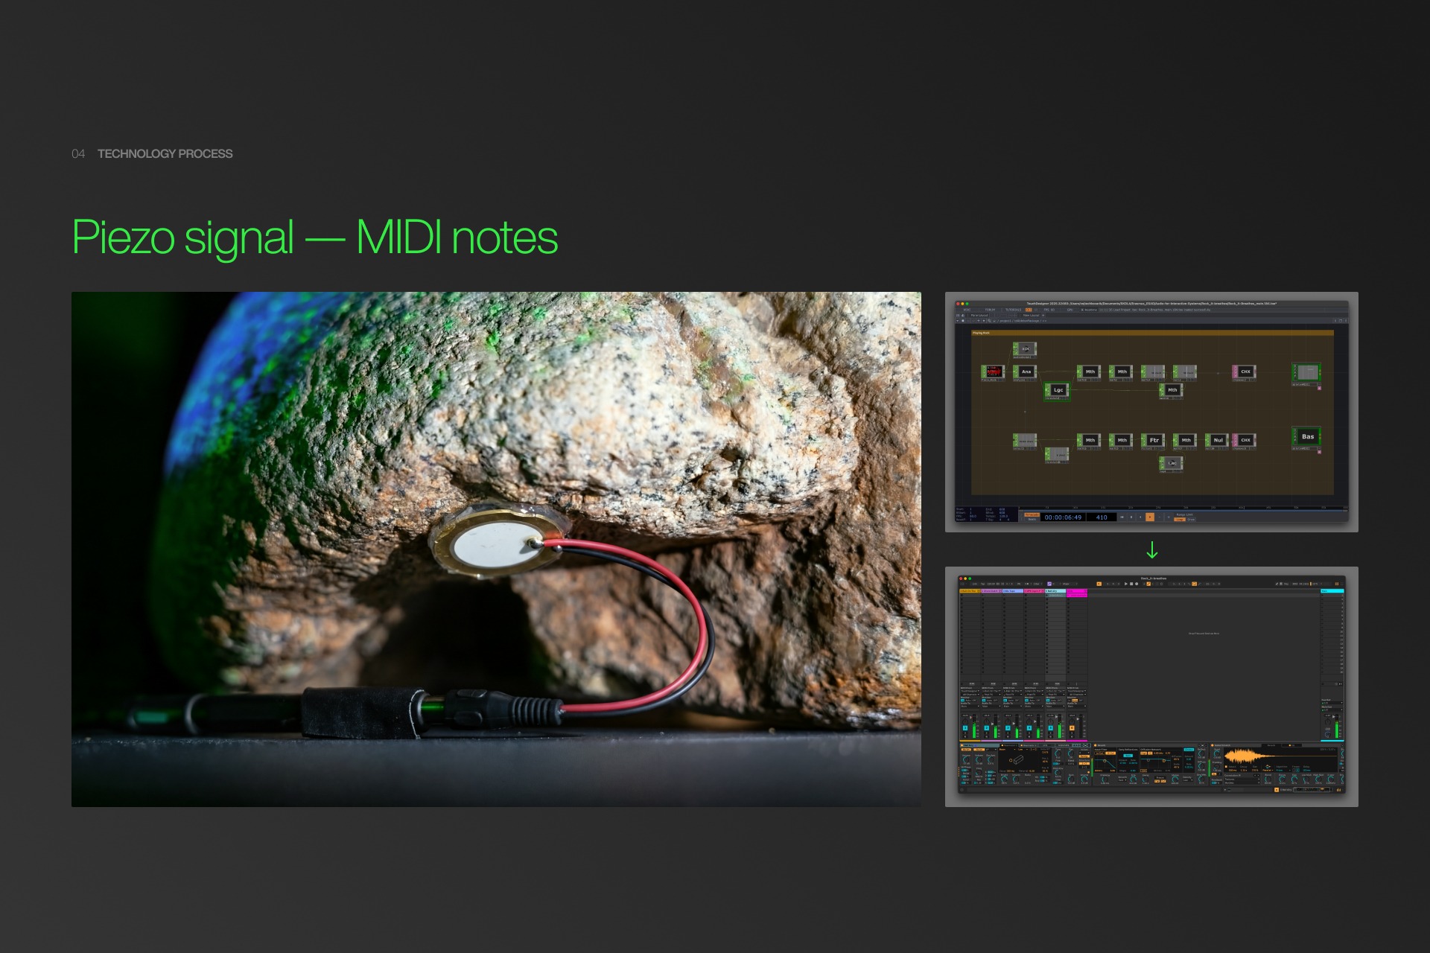Image resolution: width=1430 pixels, height=953 pixels.
Task: Click the frame counter showing 410
Action: [x=1102, y=517]
